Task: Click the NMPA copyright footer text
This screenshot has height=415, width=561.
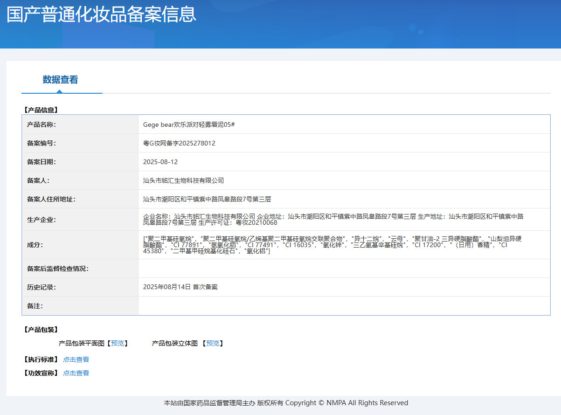Action: click(x=286, y=403)
